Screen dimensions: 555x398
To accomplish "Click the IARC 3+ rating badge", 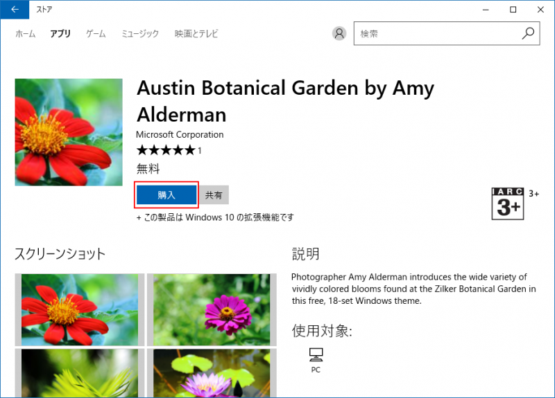I will point(507,203).
